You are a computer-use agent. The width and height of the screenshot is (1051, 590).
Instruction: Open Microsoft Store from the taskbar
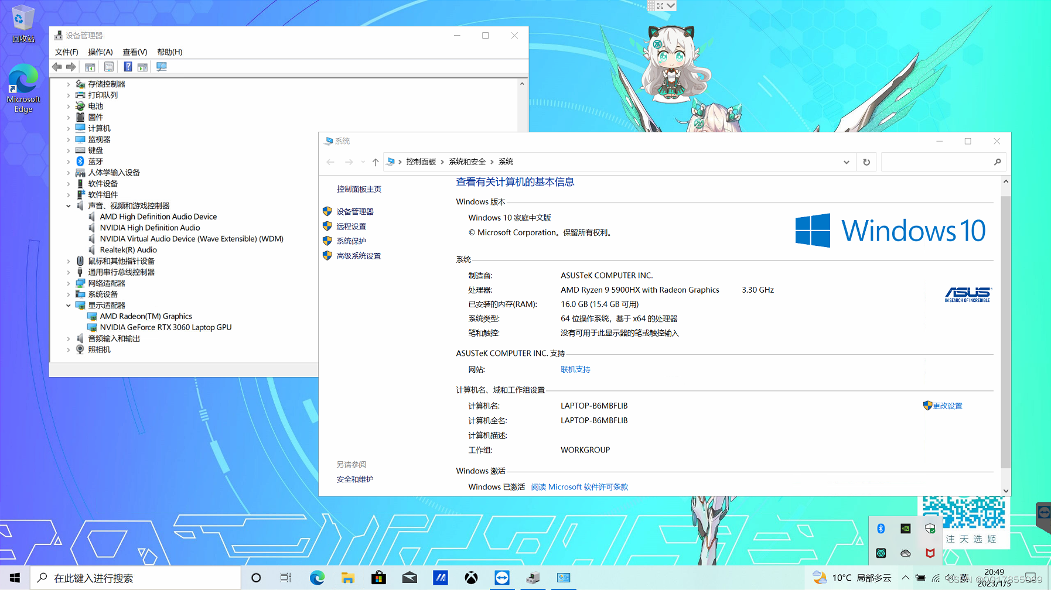tap(378, 578)
